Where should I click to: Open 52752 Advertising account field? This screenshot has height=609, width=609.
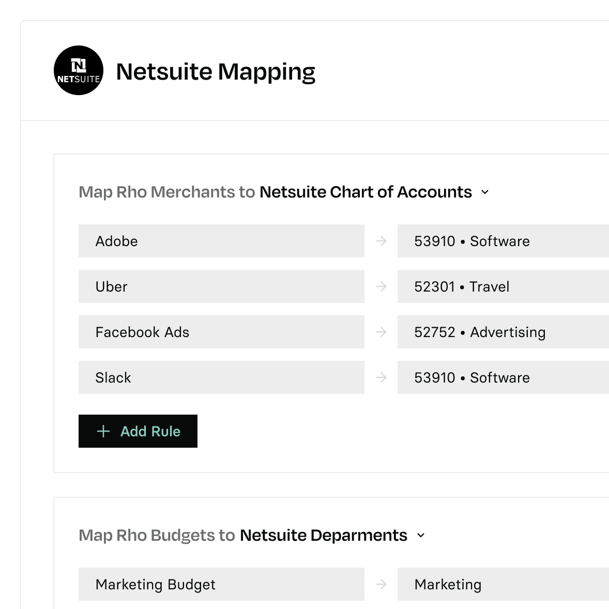coord(503,332)
